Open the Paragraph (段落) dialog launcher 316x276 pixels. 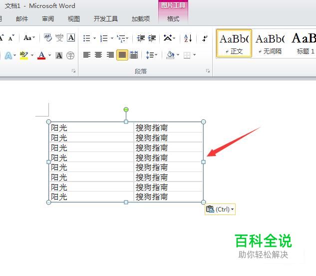coord(208,71)
